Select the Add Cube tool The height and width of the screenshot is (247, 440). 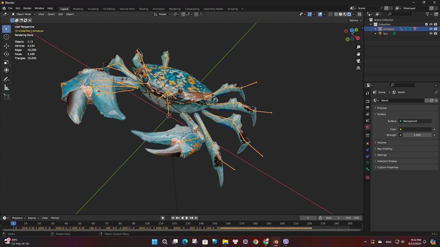tap(6, 96)
